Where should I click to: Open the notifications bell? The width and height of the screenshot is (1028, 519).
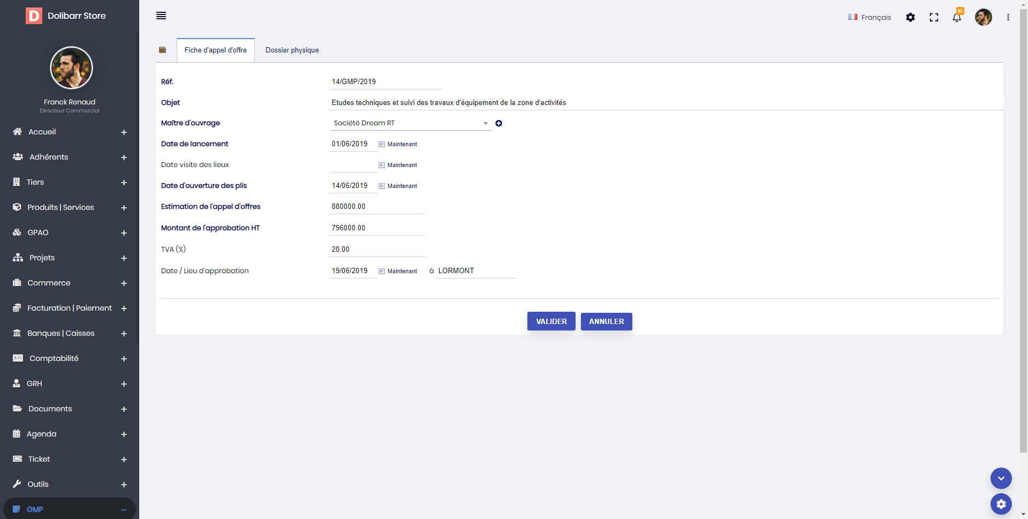(x=957, y=18)
